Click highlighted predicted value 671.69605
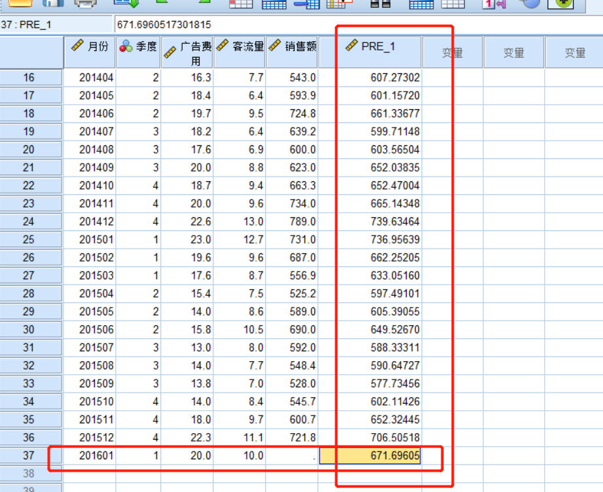The width and height of the screenshot is (603, 492). (x=370, y=455)
